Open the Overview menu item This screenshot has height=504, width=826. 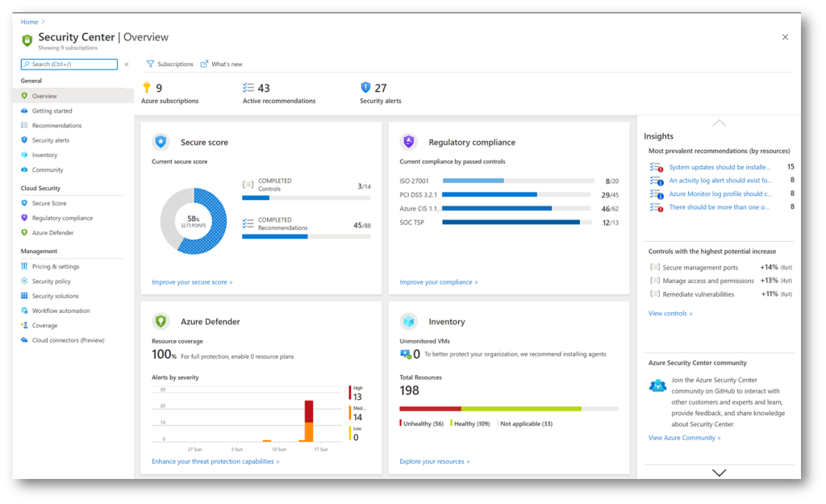pyautogui.click(x=73, y=96)
